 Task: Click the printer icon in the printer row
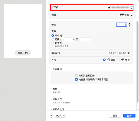point(109,7)
